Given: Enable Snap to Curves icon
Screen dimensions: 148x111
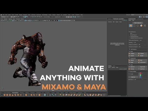Looking at the screenshot, I should [34, 17].
